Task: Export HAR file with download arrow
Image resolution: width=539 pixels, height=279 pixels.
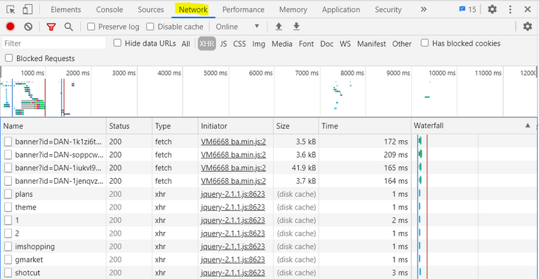Action: click(x=296, y=27)
